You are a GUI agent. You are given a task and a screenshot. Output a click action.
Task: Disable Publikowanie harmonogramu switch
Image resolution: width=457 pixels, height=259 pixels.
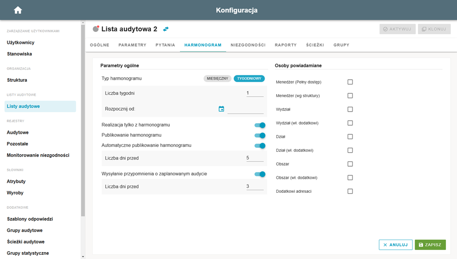tap(260, 135)
